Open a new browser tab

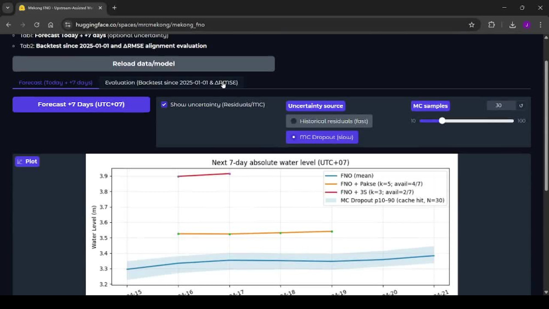[115, 8]
